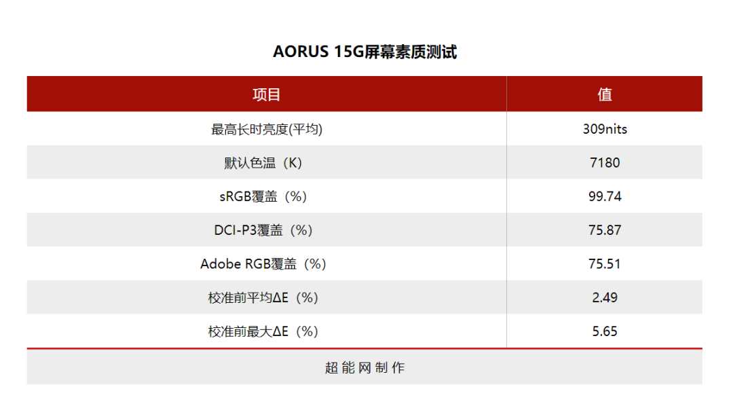Select the DCI-P3覆盖 (%) row label
This screenshot has width=733, height=404.
tap(263, 230)
